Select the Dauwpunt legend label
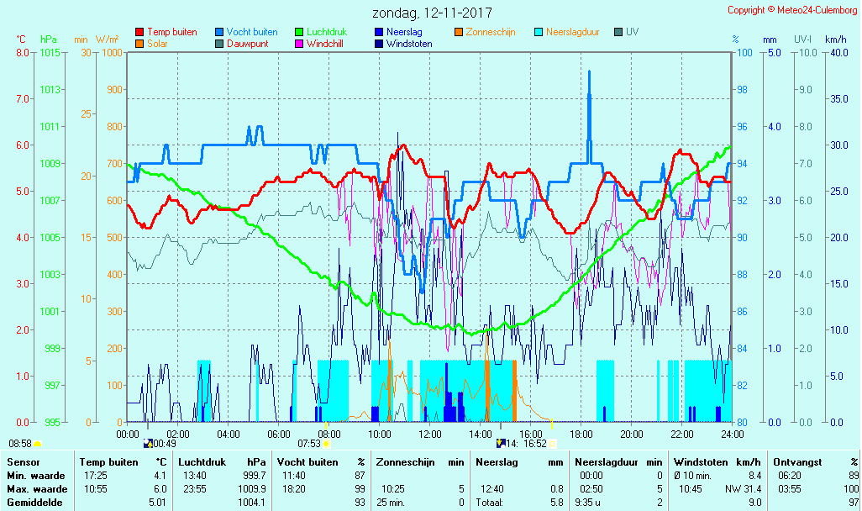The width and height of the screenshot is (862, 511). 247,44
